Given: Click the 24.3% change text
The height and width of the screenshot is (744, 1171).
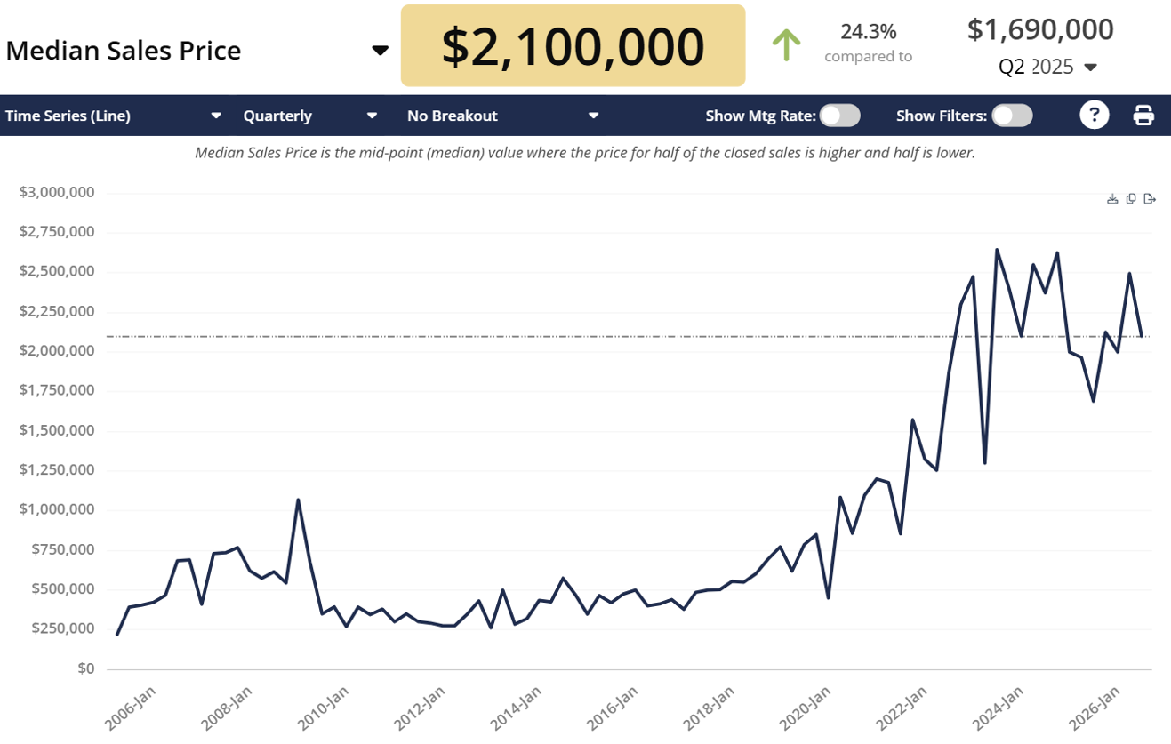Looking at the screenshot, I should click(869, 32).
